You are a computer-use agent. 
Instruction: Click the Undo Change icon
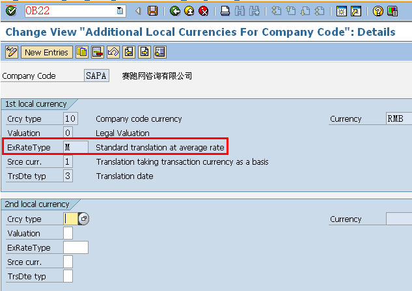113,52
